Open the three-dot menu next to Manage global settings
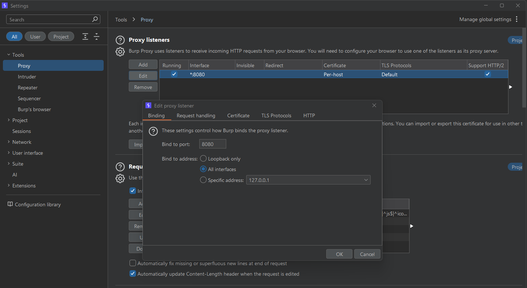This screenshot has width=527, height=288. [517, 19]
